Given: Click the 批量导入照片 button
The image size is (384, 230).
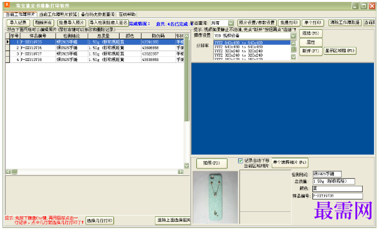Looking at the screenshot, I should pyautogui.click(x=72, y=23).
